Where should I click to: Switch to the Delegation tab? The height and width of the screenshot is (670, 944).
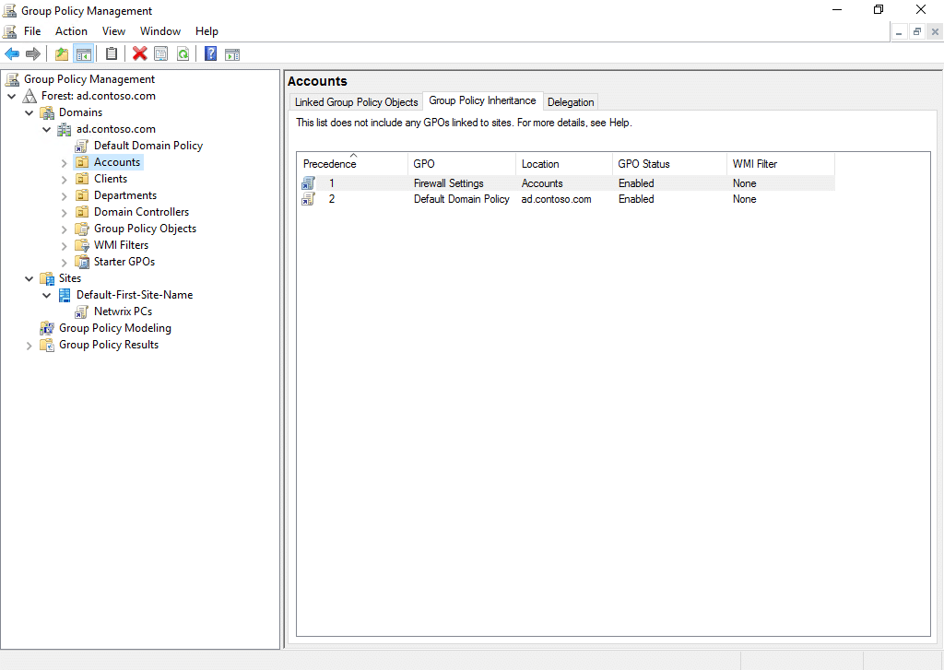(570, 101)
